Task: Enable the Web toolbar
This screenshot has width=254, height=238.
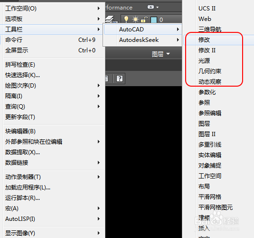Action: point(205,19)
